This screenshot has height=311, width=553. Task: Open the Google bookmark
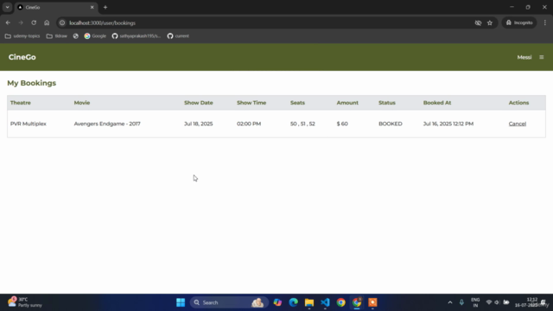click(x=95, y=36)
